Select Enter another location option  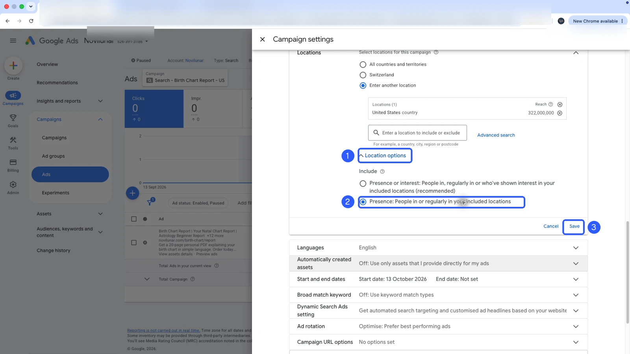tap(363, 85)
